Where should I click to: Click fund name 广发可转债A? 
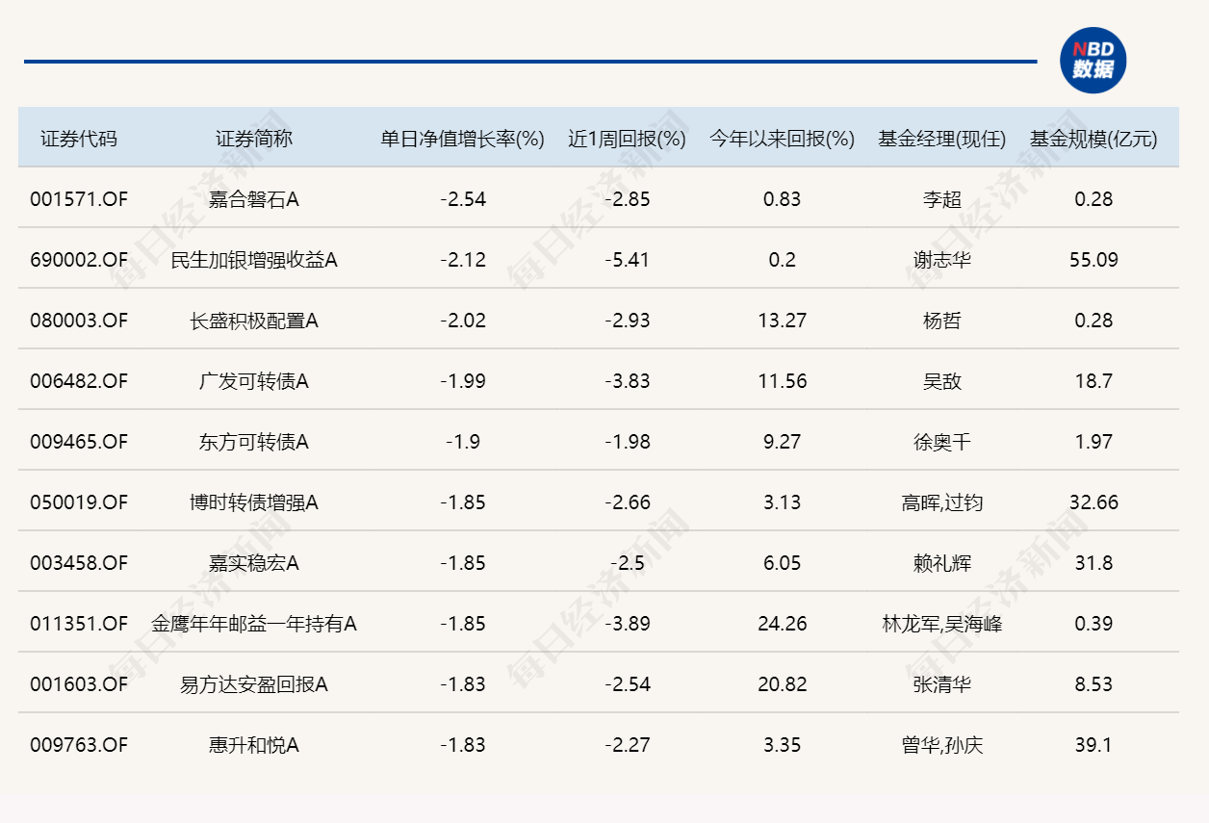[x=254, y=381]
